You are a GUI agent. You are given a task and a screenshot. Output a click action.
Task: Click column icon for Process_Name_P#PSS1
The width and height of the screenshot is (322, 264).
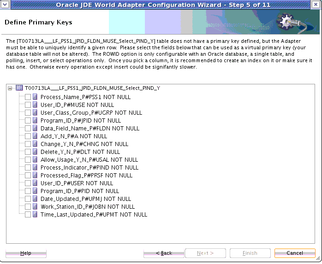coord(35,97)
